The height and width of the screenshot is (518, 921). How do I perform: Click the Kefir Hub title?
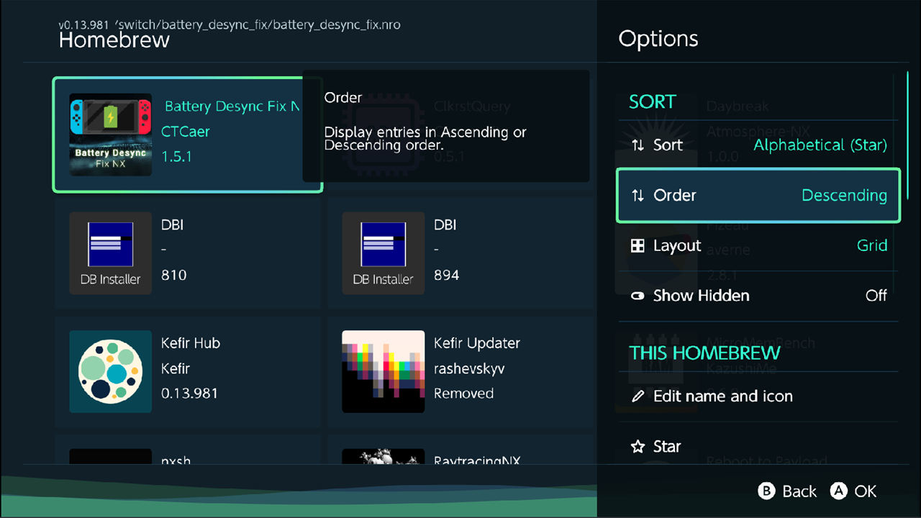click(x=191, y=343)
